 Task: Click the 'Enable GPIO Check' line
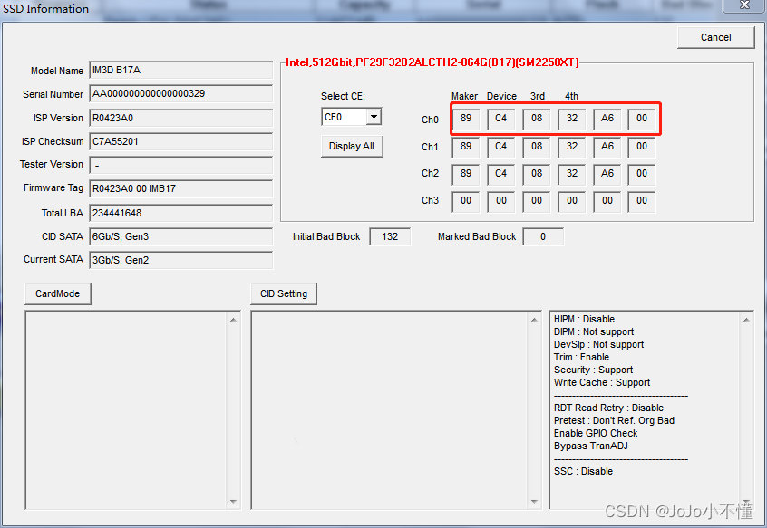[596, 433]
